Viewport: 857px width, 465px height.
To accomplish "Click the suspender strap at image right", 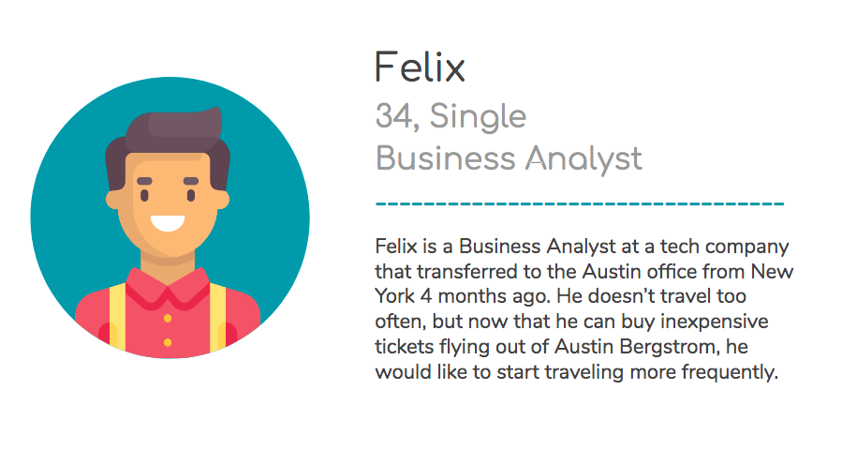I will point(217,316).
